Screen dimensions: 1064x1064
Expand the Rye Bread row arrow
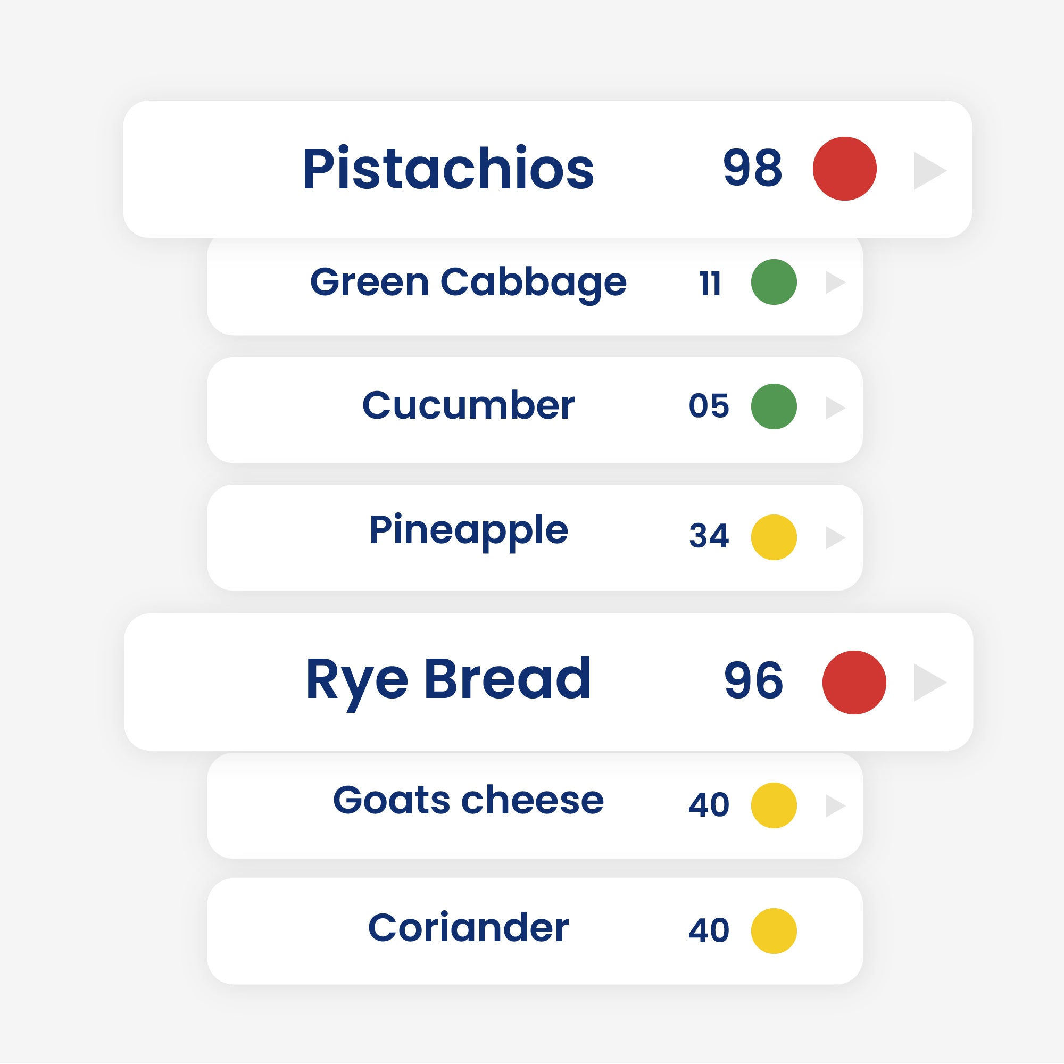928,683
